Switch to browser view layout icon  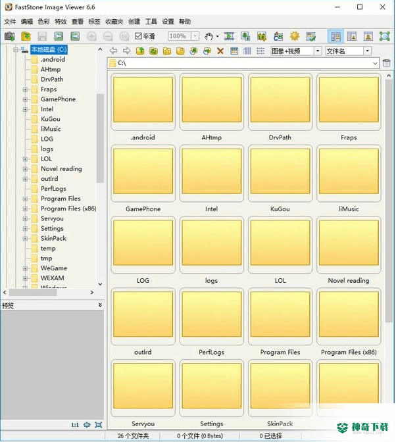(335, 36)
